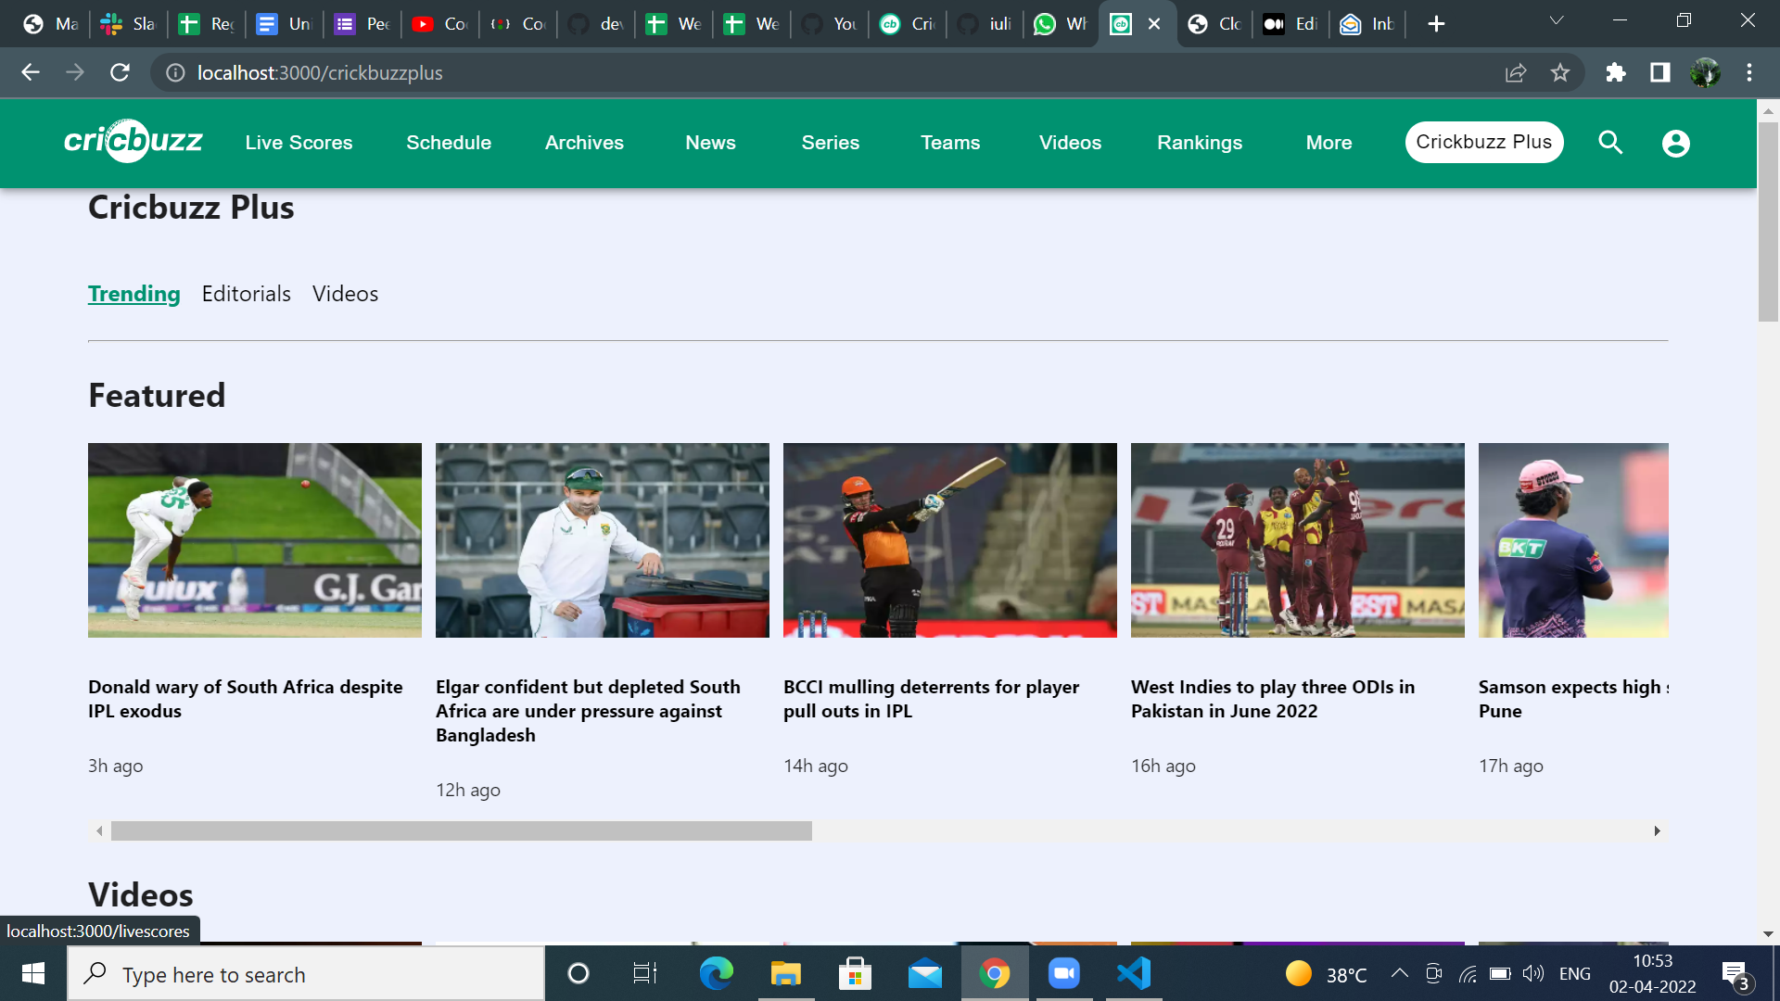This screenshot has width=1780, height=1001.
Task: Click the right arrow of Featured scrollbar
Action: (1657, 830)
